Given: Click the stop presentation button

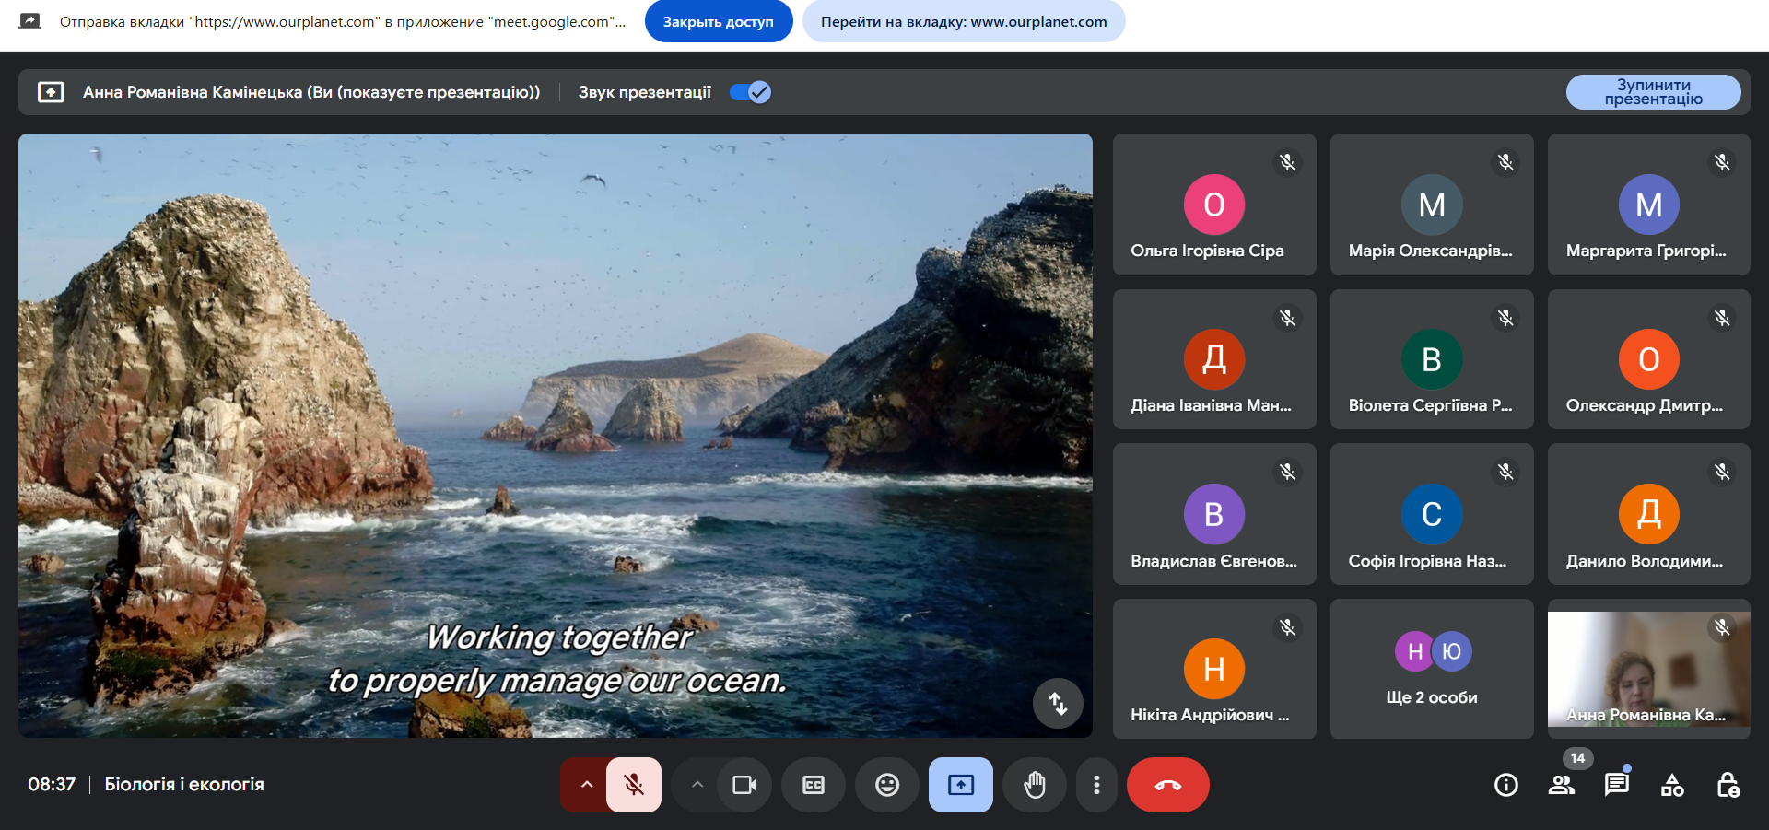Looking at the screenshot, I should click(x=1653, y=92).
